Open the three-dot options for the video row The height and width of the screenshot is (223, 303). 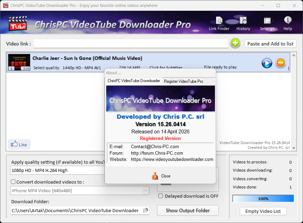[288, 68]
